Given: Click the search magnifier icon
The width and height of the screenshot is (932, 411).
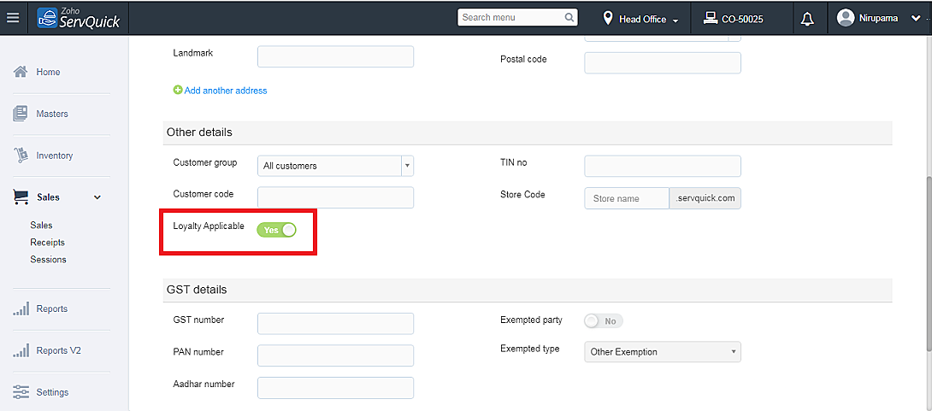Looking at the screenshot, I should tap(569, 17).
